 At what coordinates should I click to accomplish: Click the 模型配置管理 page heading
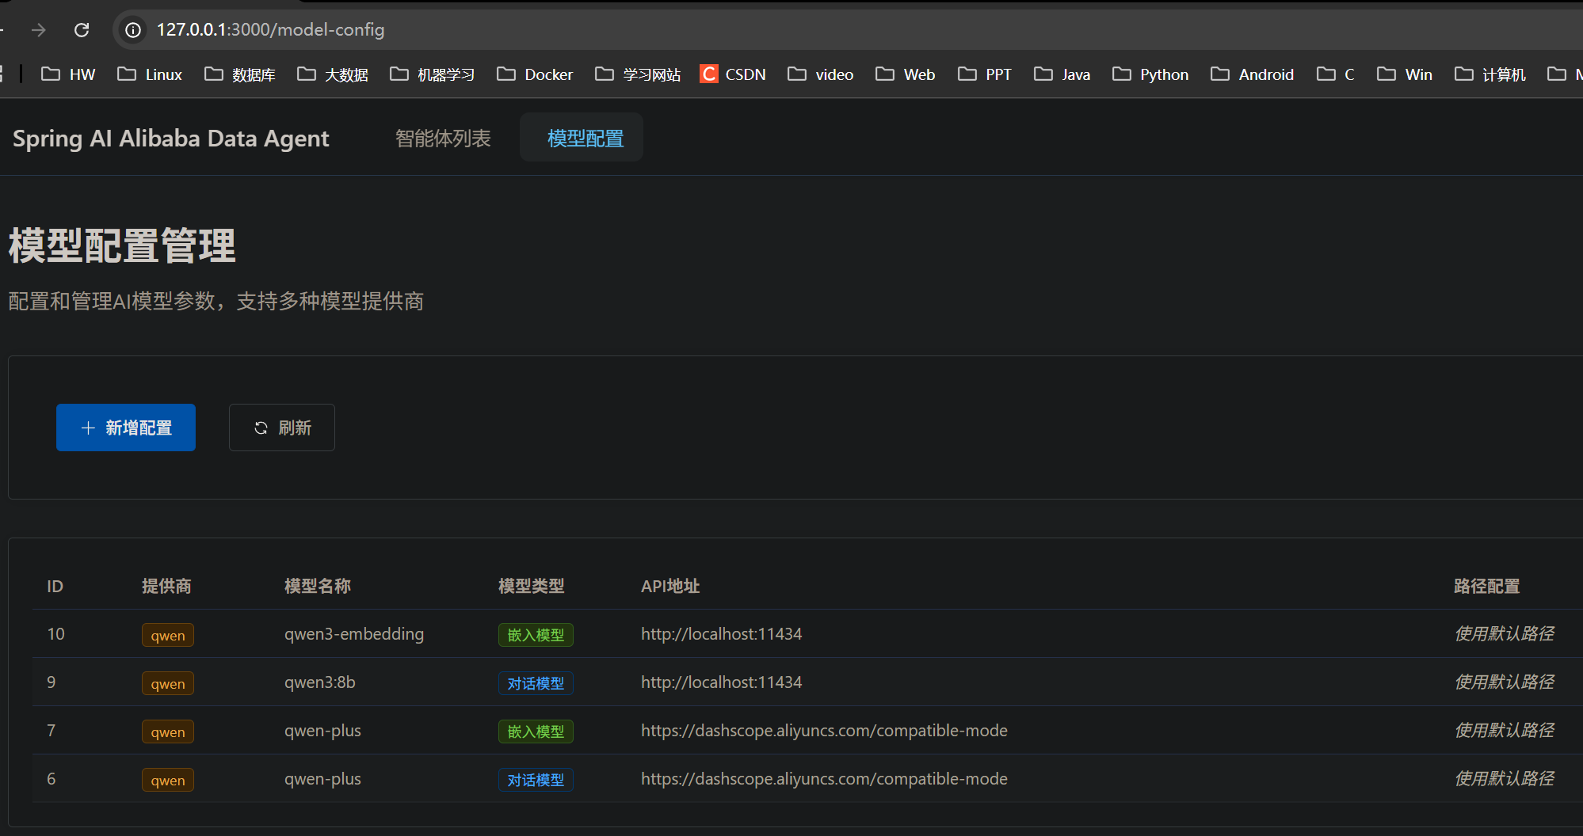coord(122,245)
